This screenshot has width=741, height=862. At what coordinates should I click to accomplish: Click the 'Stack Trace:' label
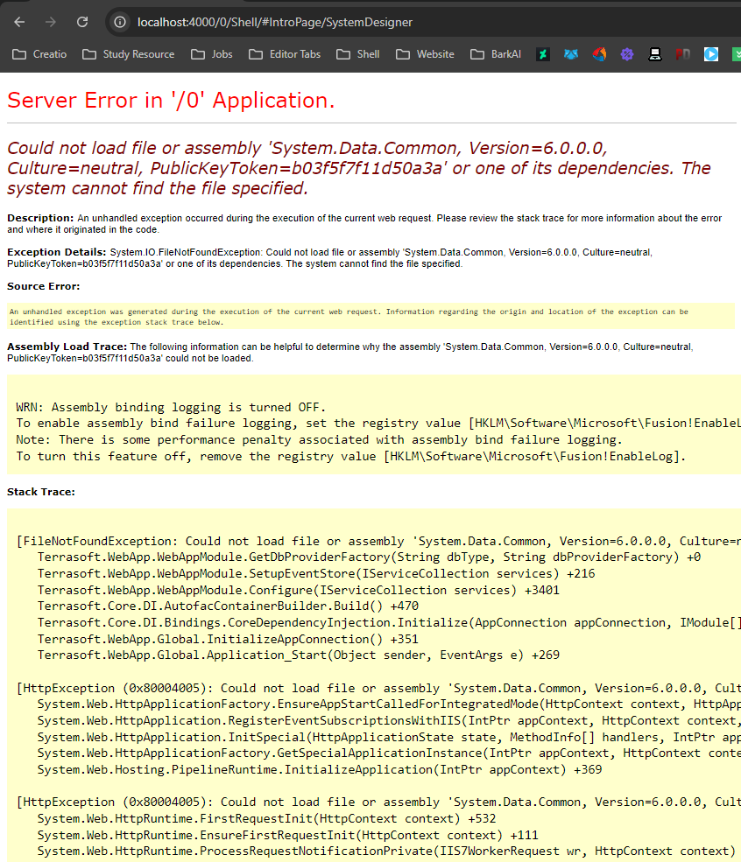(x=41, y=492)
